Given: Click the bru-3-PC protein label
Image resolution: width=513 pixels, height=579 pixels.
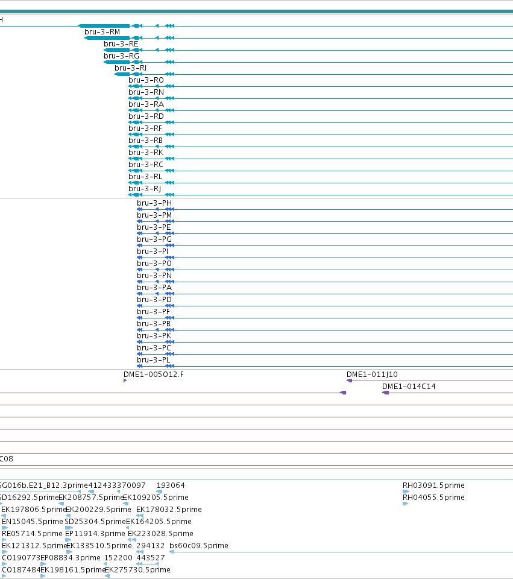Looking at the screenshot, I should (x=154, y=348).
